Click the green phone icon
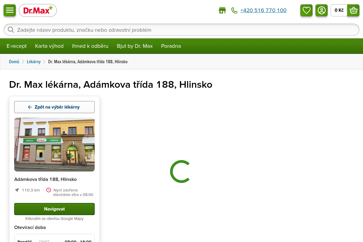The width and height of the screenshot is (363, 242). [234, 10]
